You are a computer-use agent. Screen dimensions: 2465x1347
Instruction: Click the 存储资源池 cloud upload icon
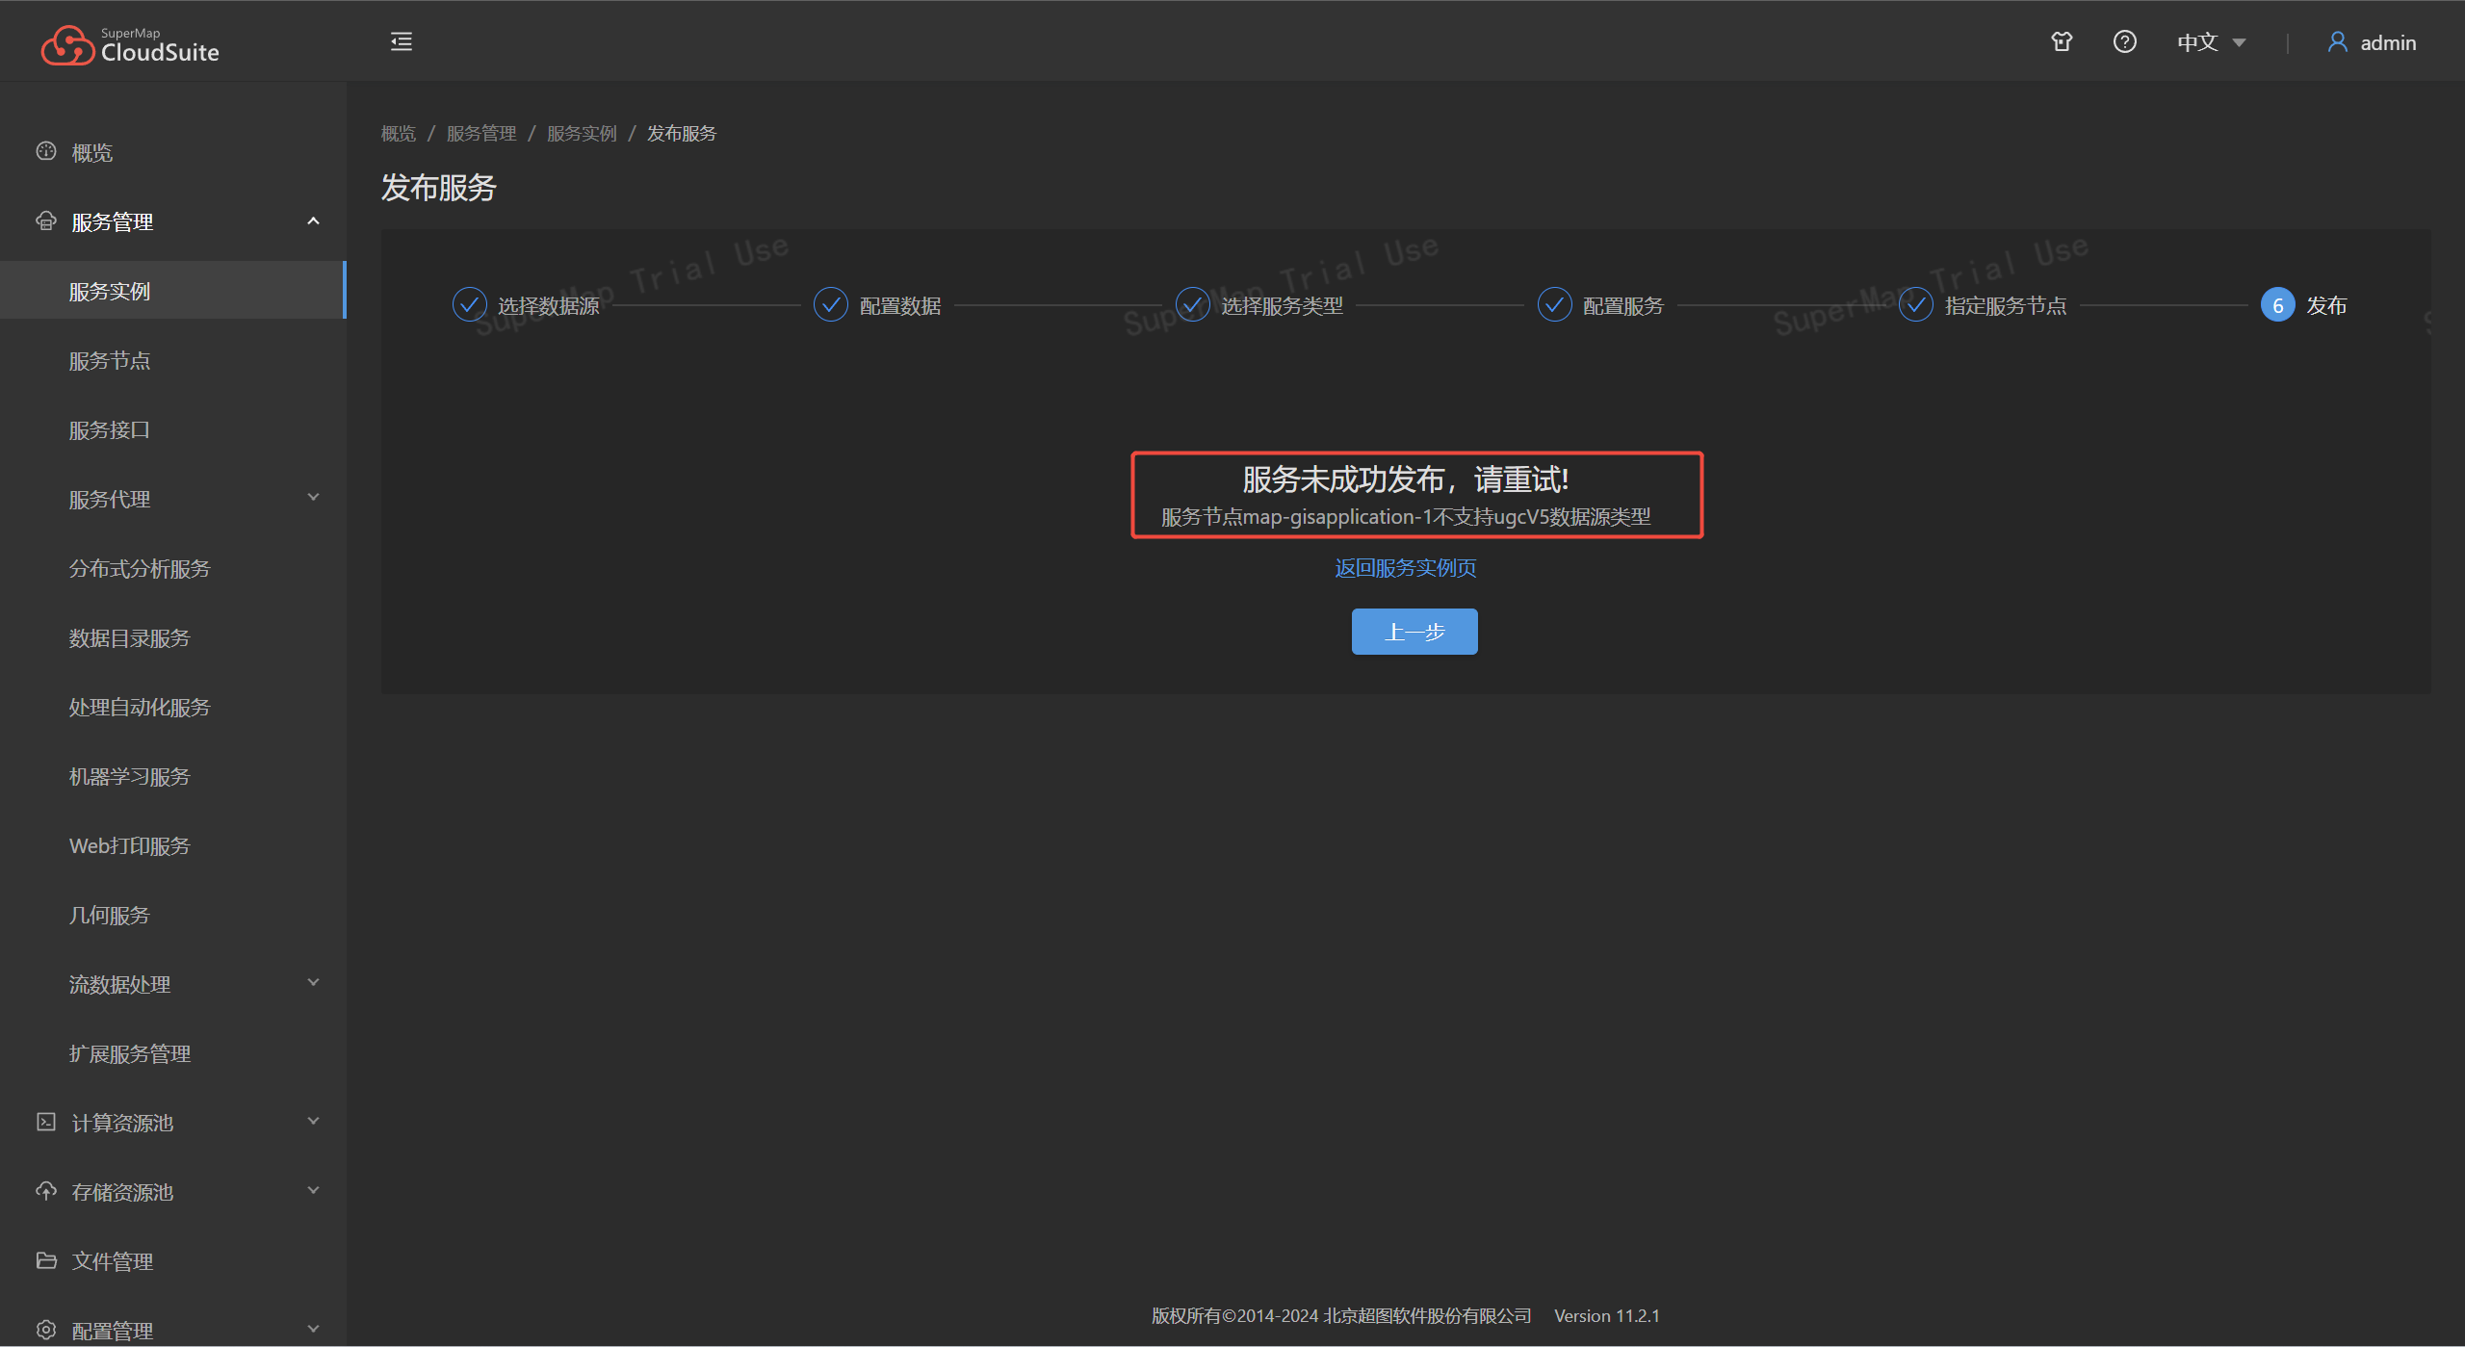click(46, 1191)
